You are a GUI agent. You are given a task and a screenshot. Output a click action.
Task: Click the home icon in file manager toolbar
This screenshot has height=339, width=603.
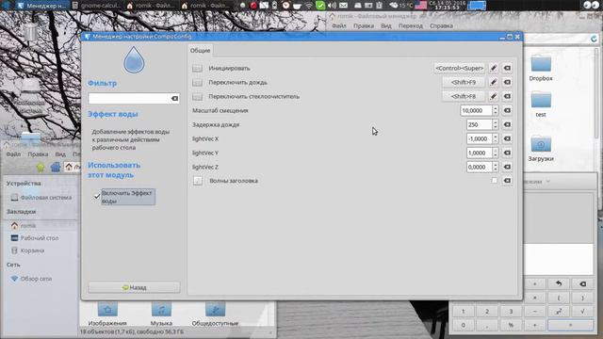click(56, 167)
